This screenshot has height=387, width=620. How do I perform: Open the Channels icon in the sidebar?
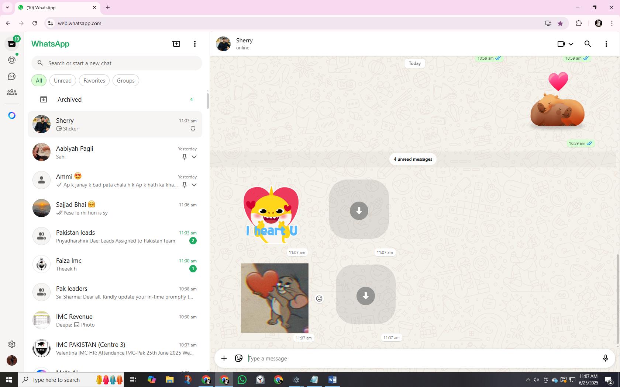[12, 76]
